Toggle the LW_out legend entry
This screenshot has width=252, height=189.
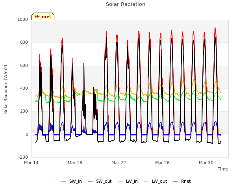tap(156, 181)
